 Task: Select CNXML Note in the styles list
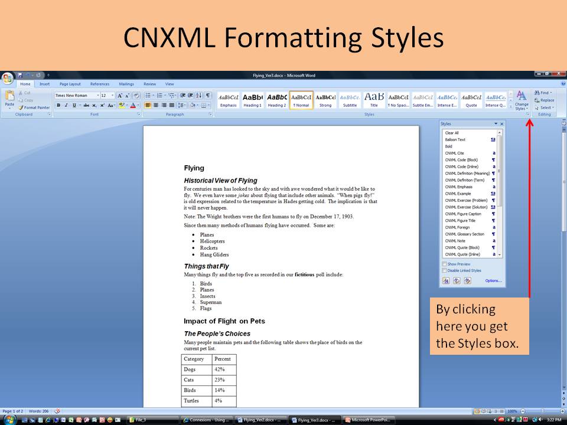[x=455, y=241]
